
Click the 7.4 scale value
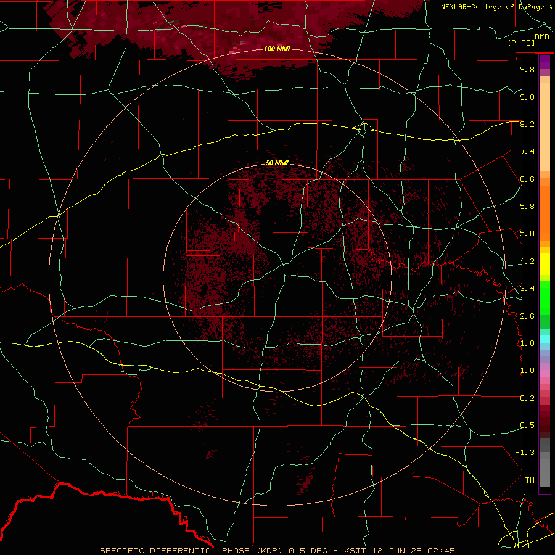tap(527, 152)
